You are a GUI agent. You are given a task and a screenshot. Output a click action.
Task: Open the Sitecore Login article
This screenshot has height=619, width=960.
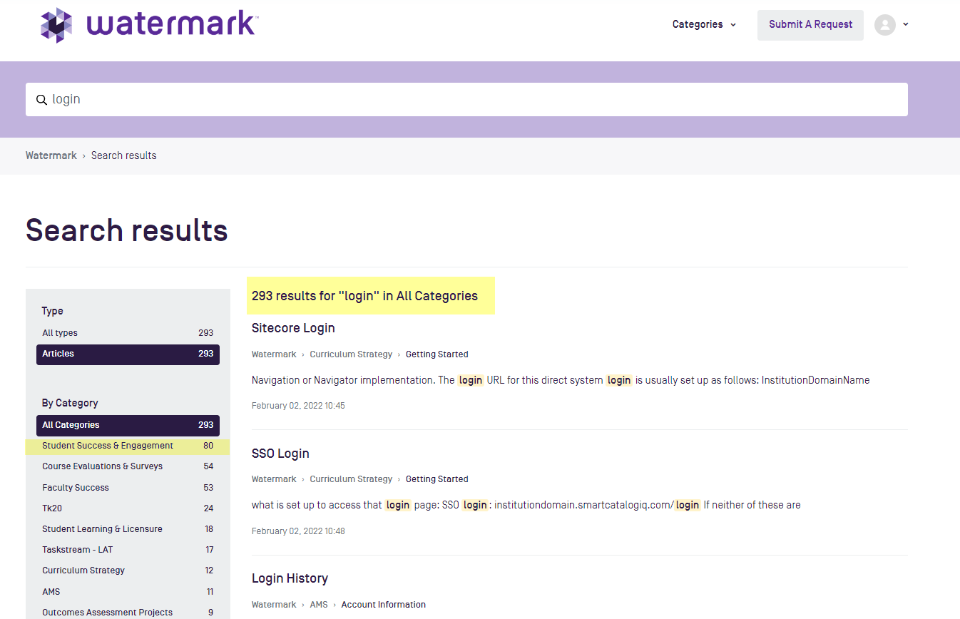pyautogui.click(x=293, y=328)
